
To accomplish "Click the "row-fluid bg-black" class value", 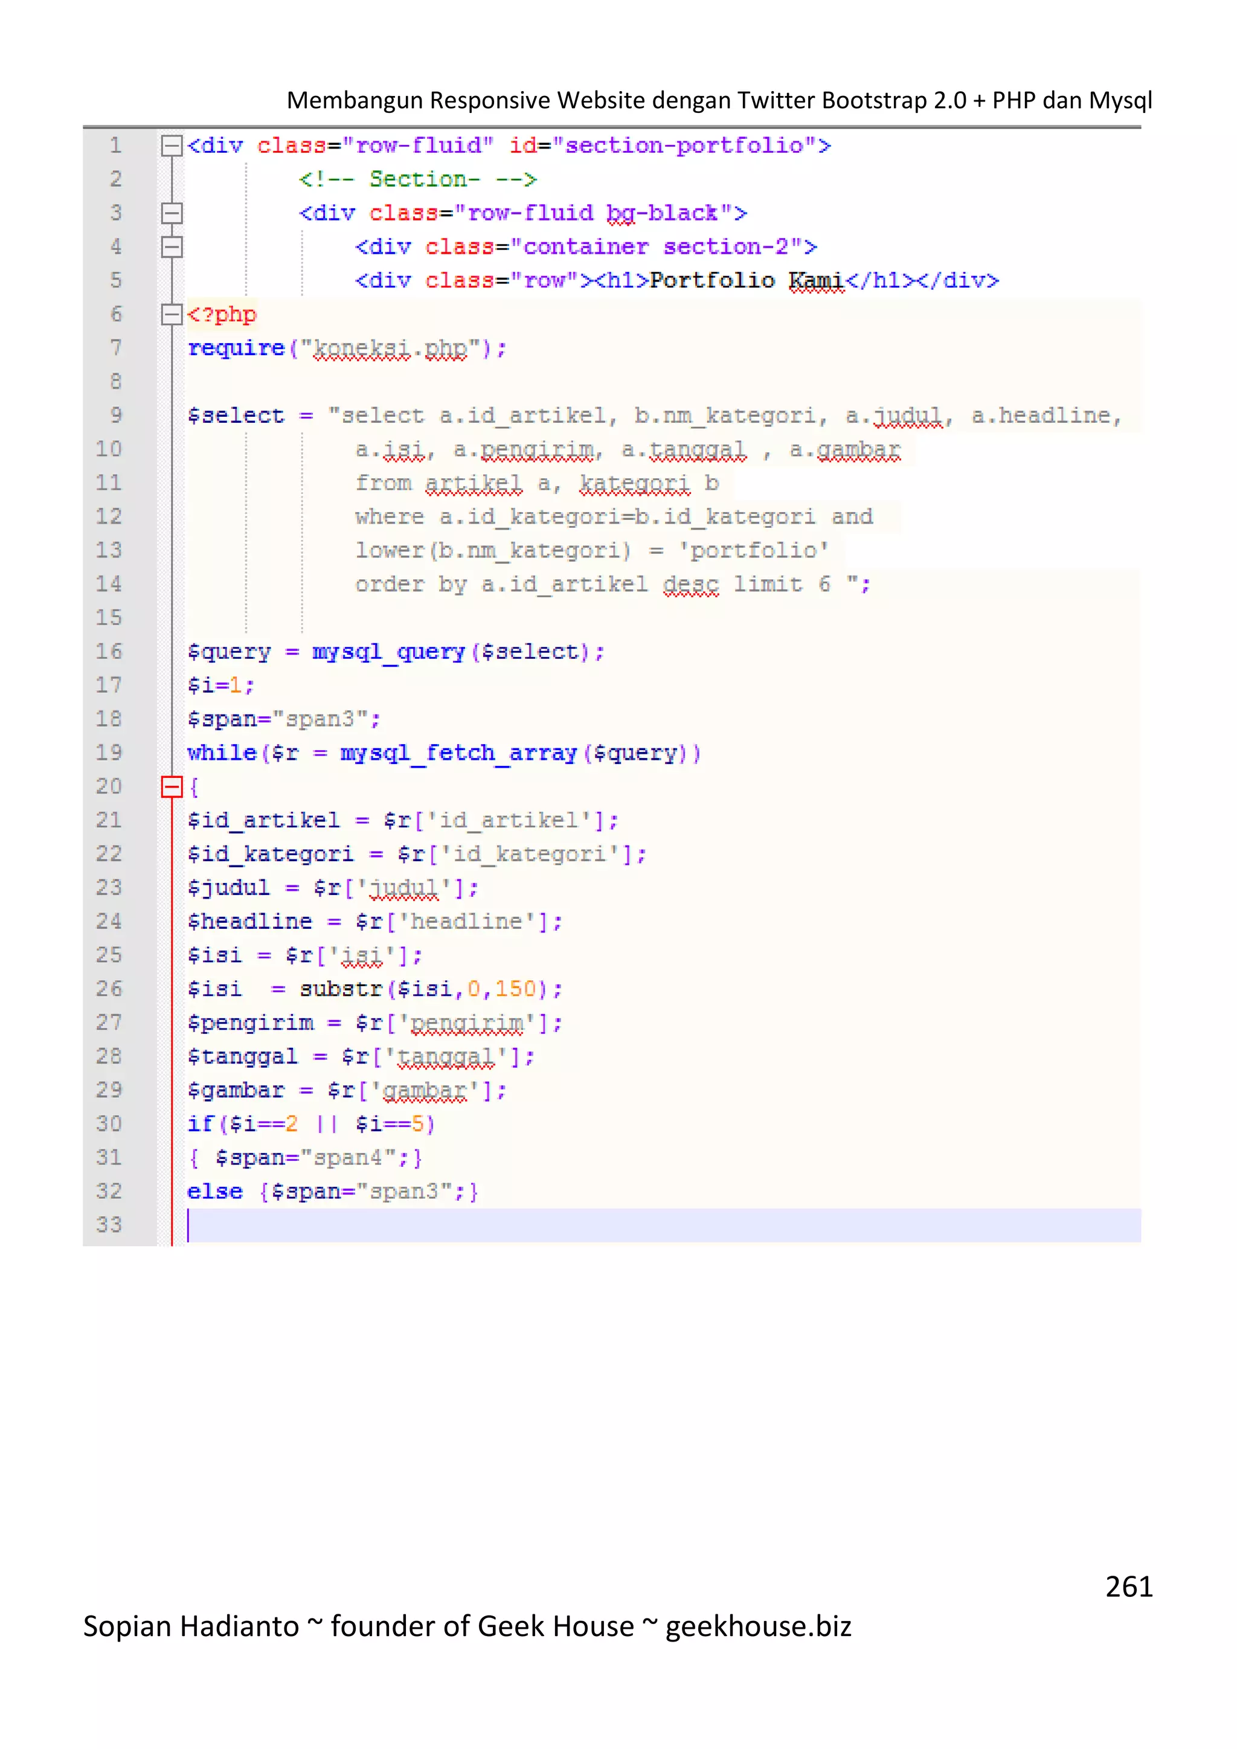I will pyautogui.click(x=593, y=213).
